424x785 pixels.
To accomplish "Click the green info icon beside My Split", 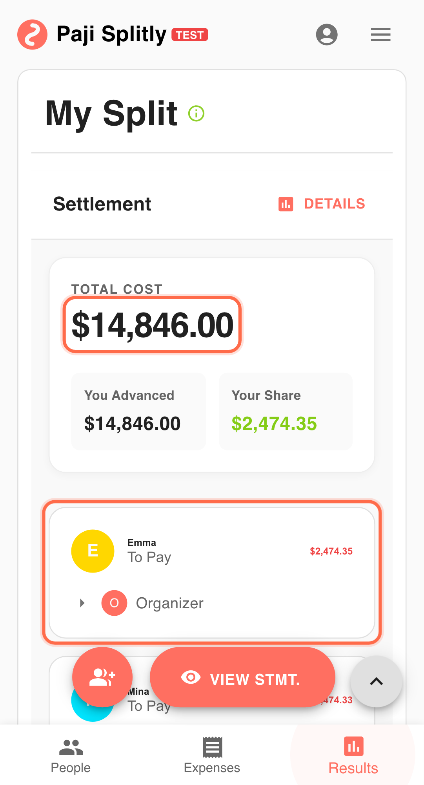I will pyautogui.click(x=196, y=113).
